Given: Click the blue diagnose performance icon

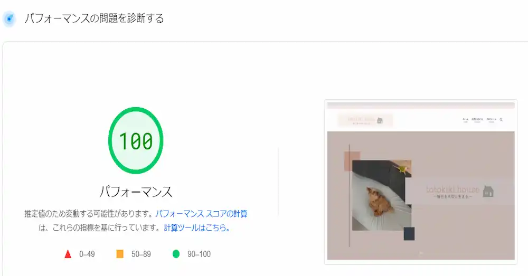Looking at the screenshot, I should click(10, 19).
